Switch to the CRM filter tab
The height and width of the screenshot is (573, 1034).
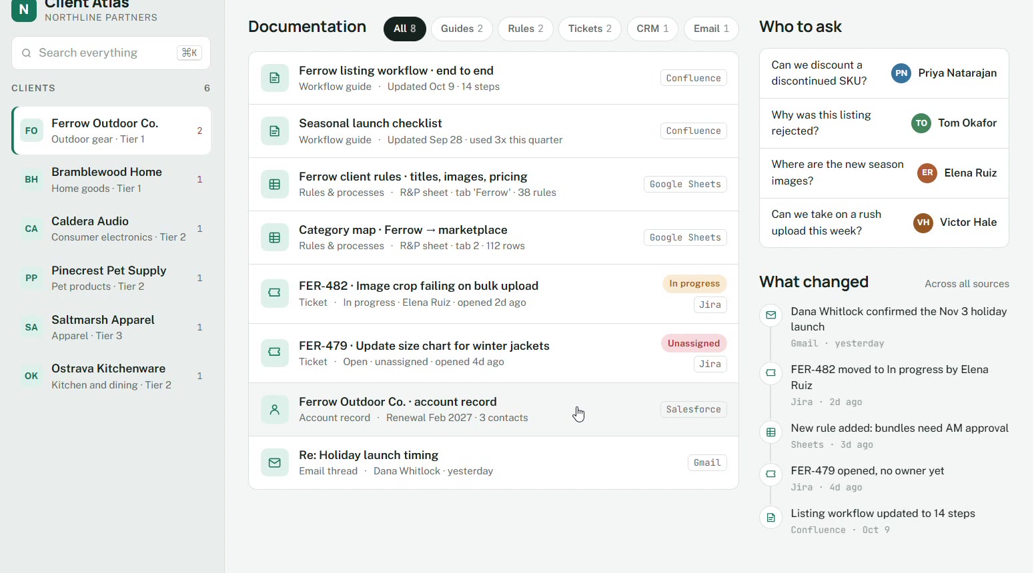click(x=652, y=29)
